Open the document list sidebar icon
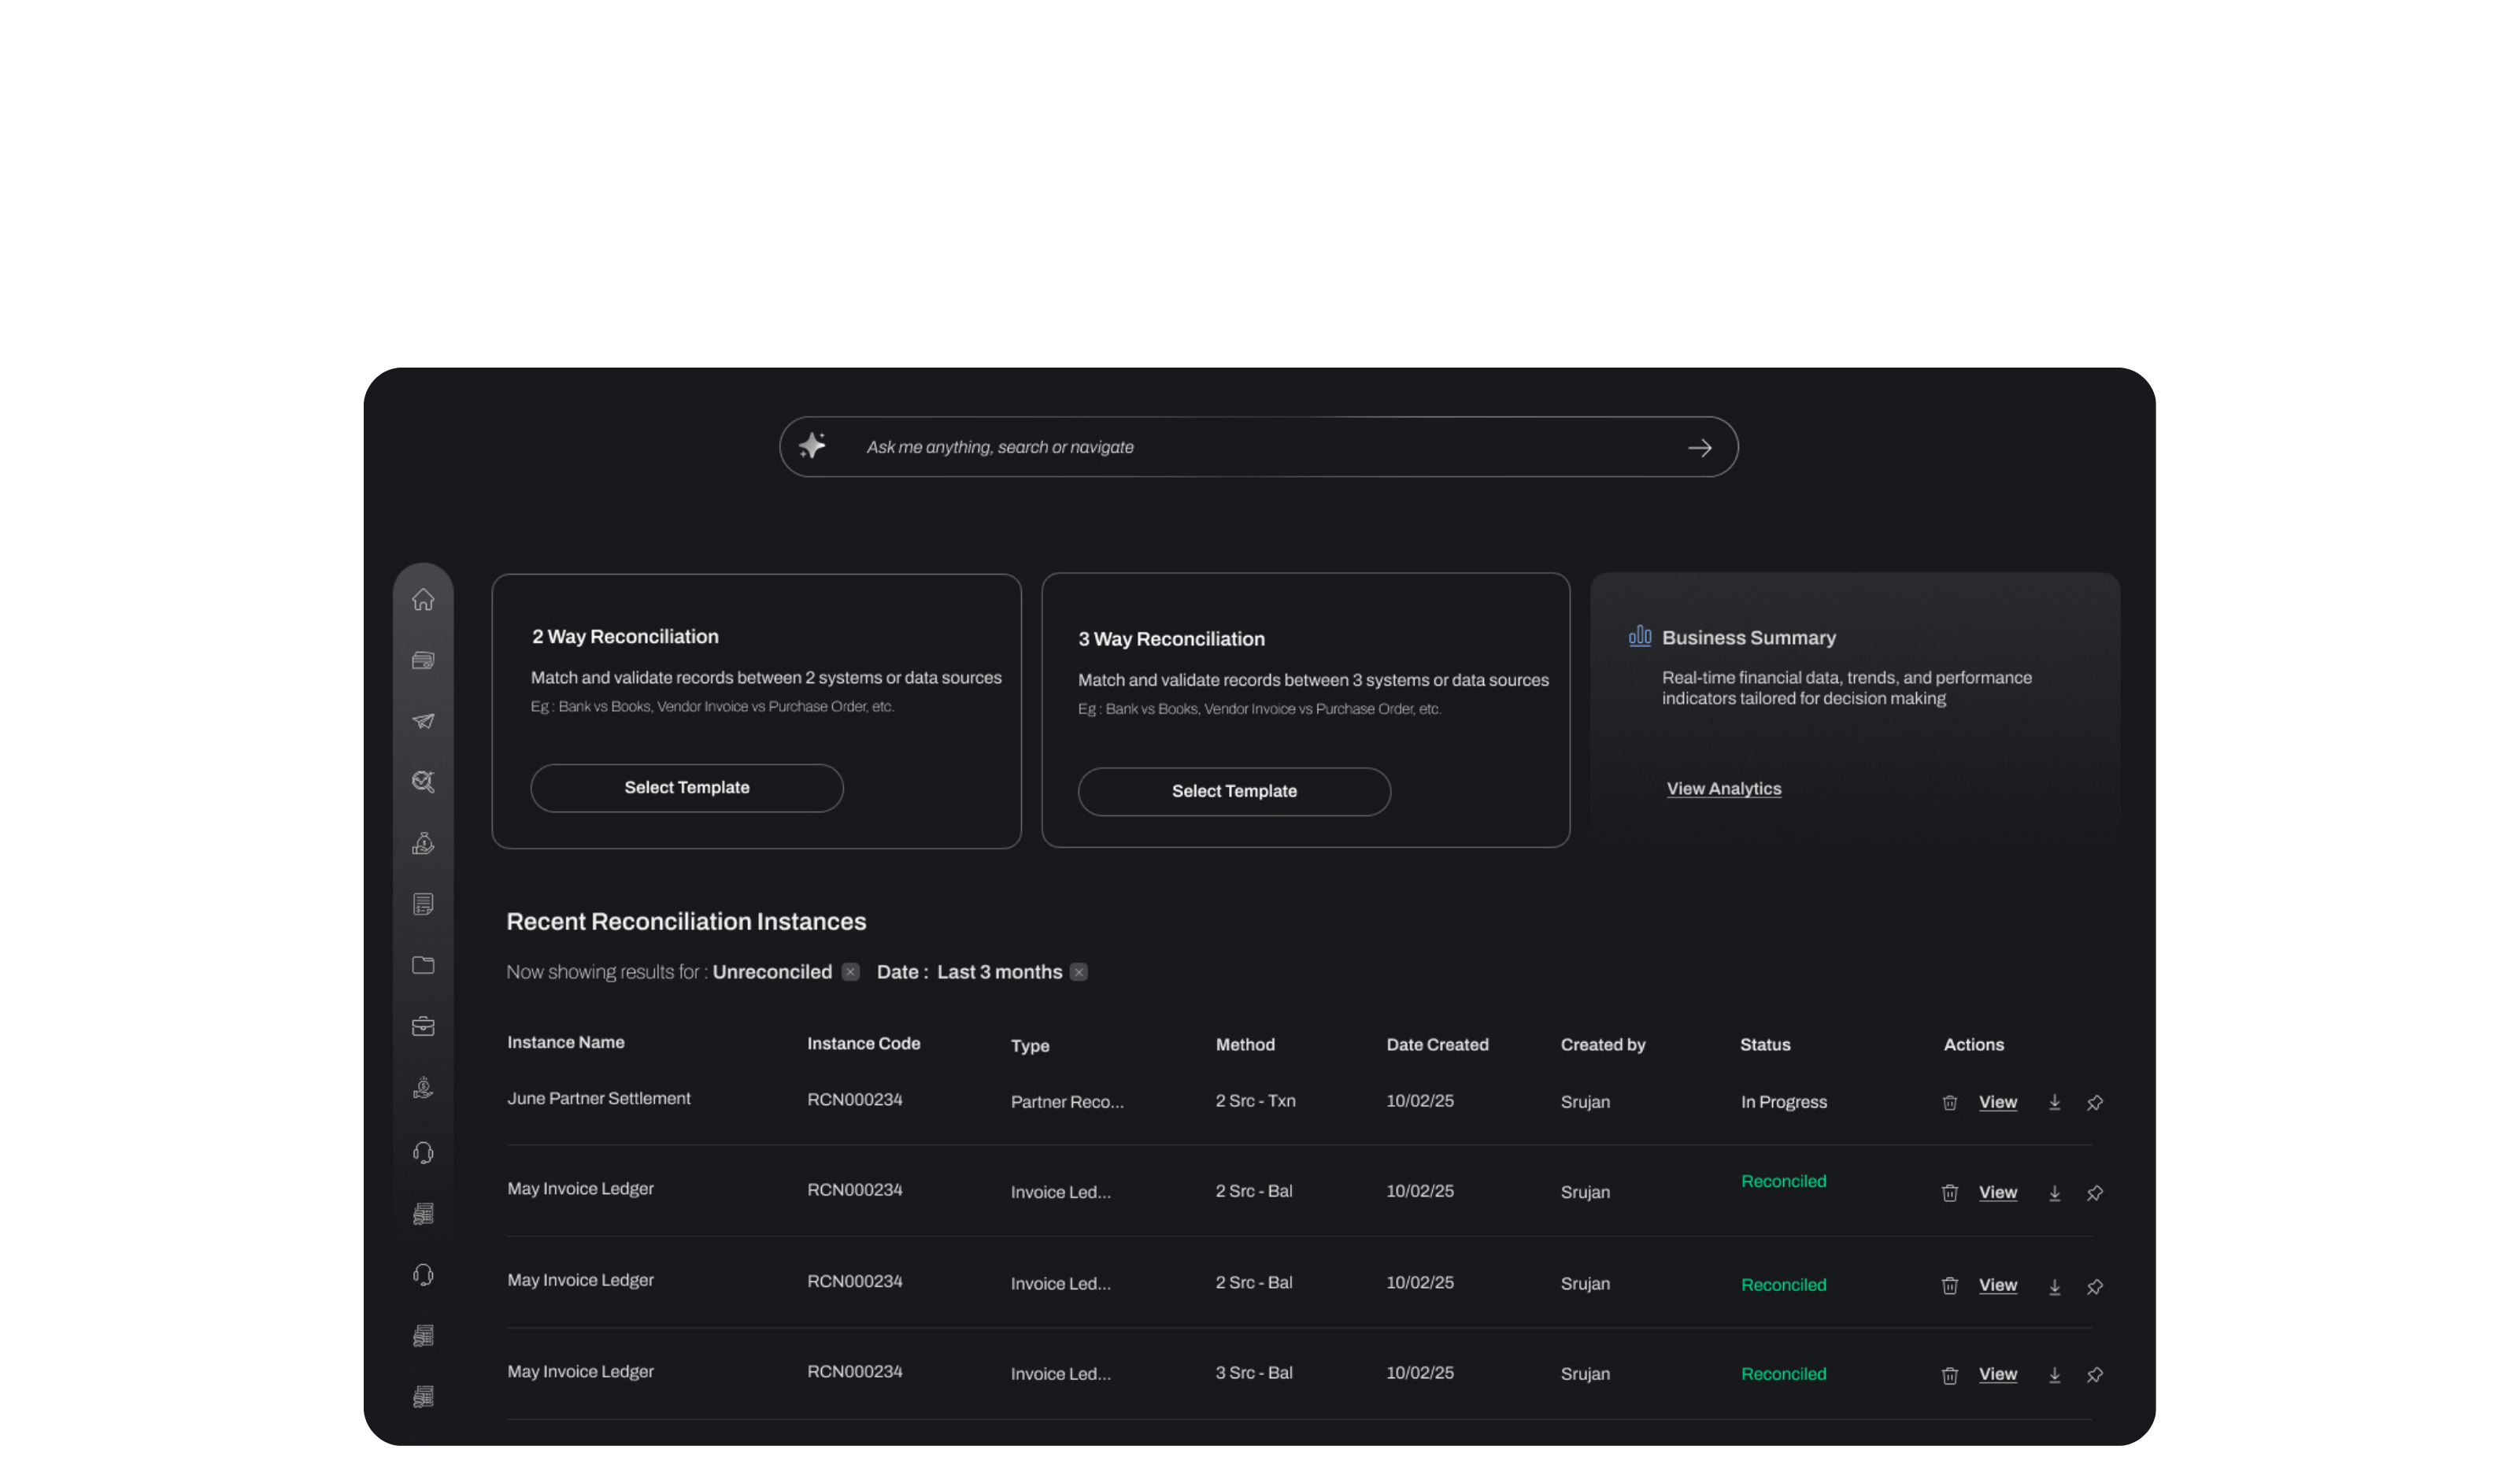The height and width of the screenshot is (1468, 2520). (x=423, y=904)
